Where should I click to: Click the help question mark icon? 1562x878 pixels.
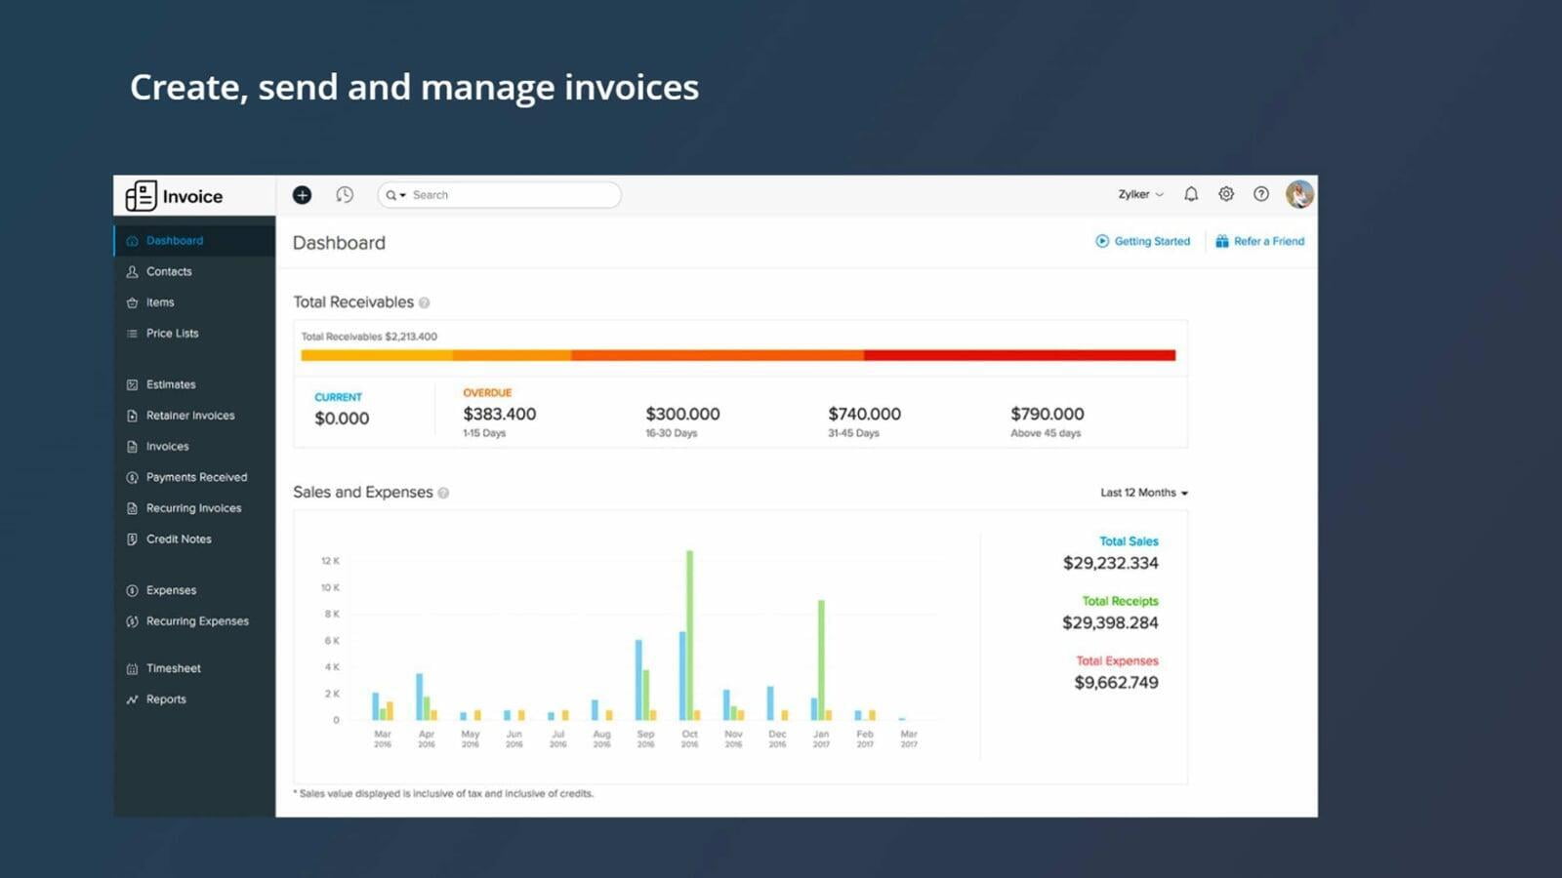[1261, 194]
